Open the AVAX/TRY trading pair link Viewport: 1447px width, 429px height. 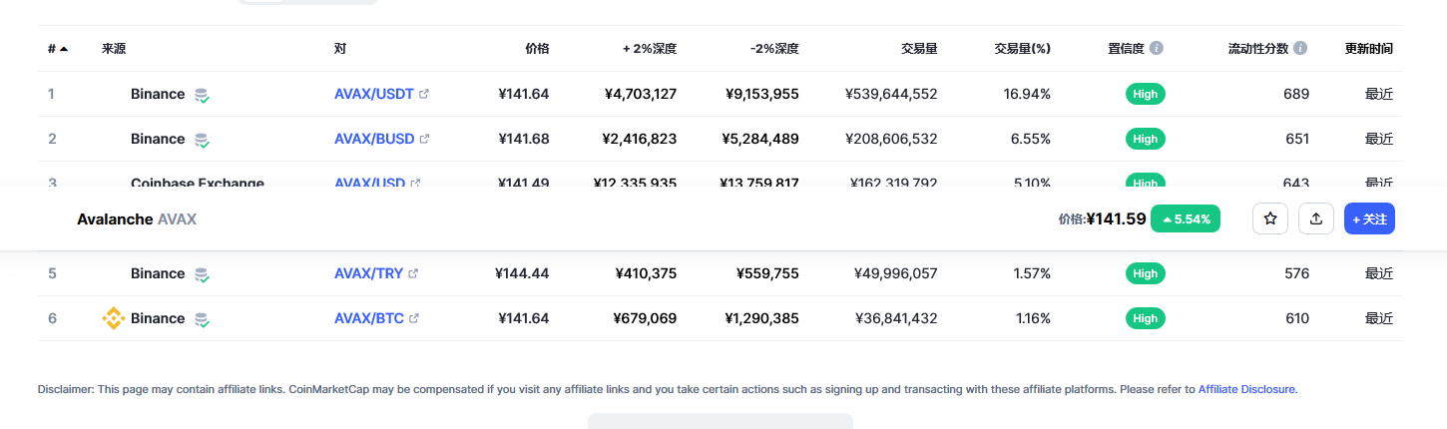(368, 273)
